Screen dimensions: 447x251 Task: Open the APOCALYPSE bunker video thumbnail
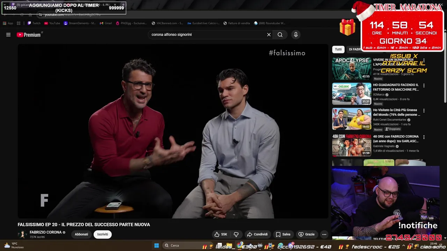coord(352,69)
